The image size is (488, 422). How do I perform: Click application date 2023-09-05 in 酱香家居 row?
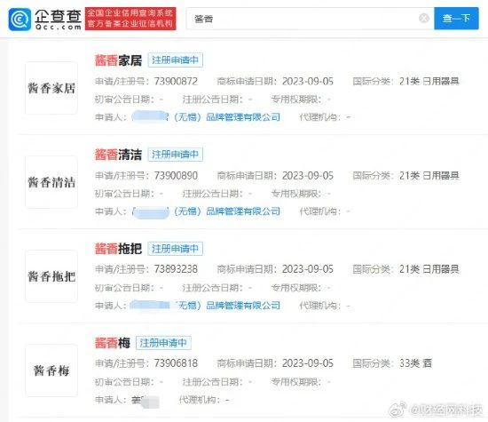click(308, 82)
